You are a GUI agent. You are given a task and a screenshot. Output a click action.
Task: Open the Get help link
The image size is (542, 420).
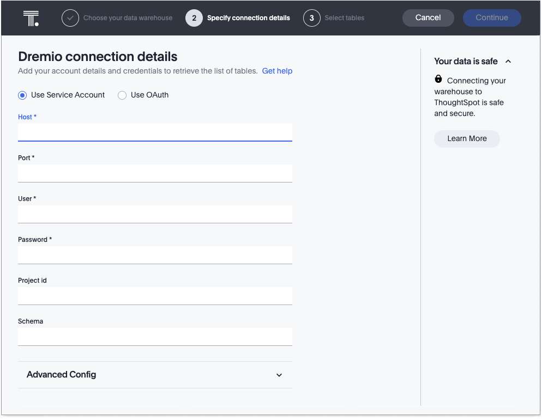point(277,71)
